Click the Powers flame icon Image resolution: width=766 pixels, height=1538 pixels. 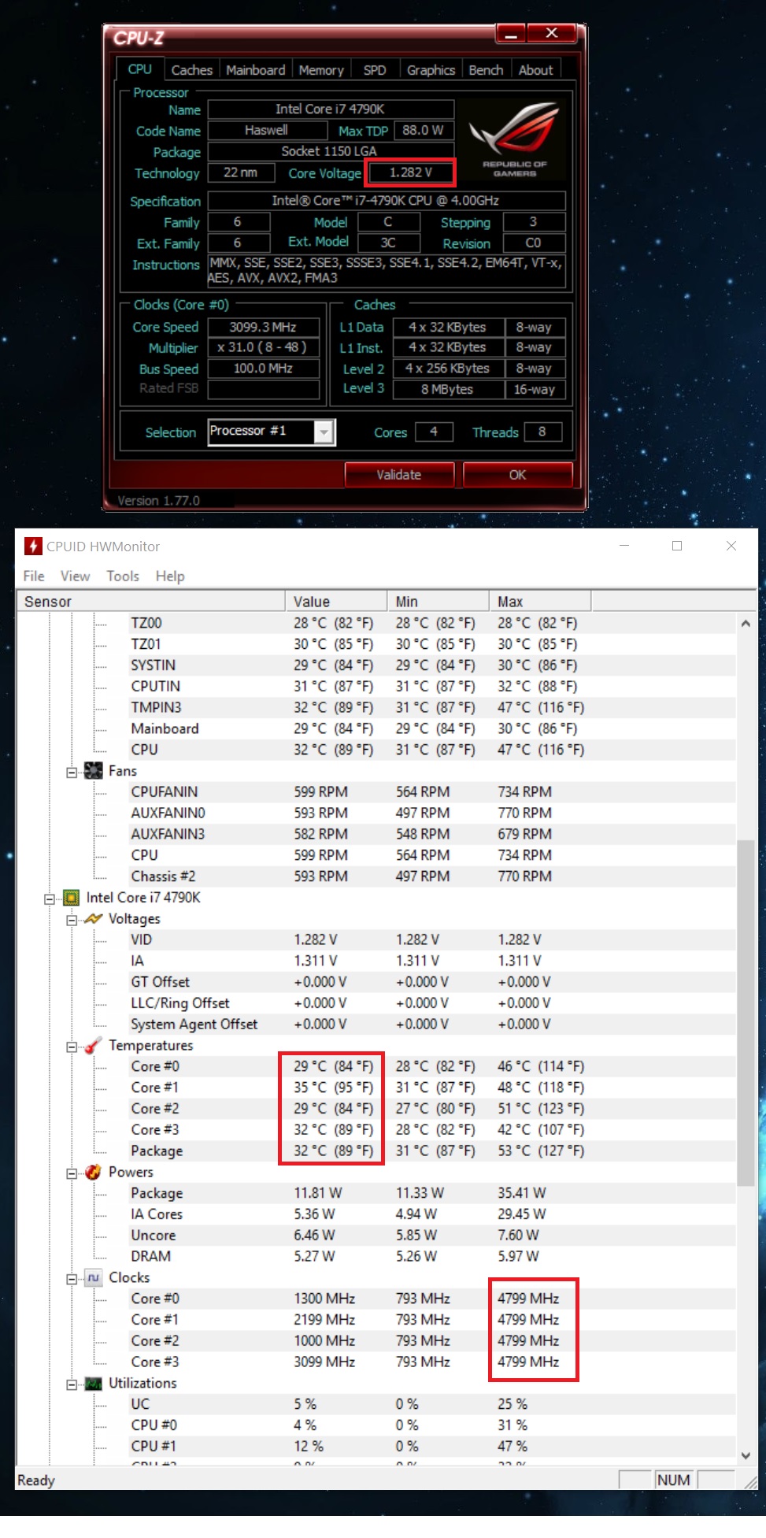(x=93, y=1172)
